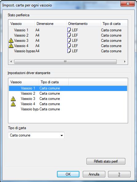Select Vassoio byp row in driver settings list

click(x=68, y=109)
